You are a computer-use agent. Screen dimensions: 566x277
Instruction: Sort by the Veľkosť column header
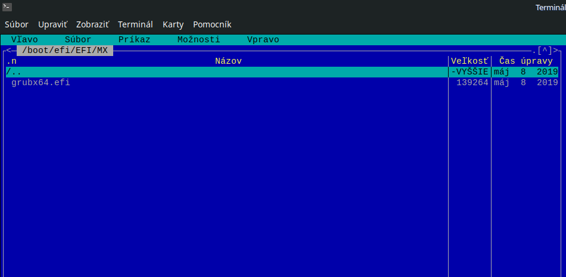click(469, 61)
